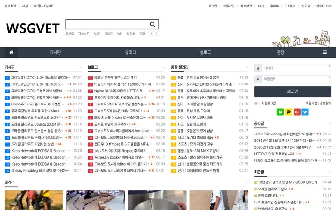Open 1:1문의 link in top bar
This screenshot has height=210, width=336.
click(290, 6)
